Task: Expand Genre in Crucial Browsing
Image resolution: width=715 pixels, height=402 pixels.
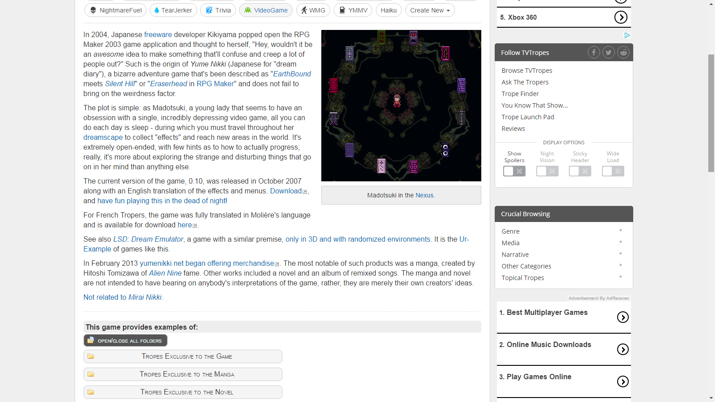Action: point(621,230)
